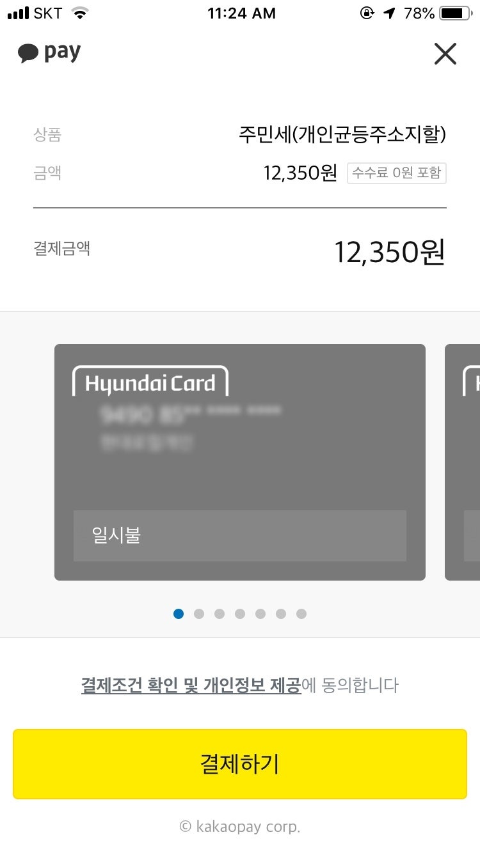Go to first card page dot

coord(179,614)
